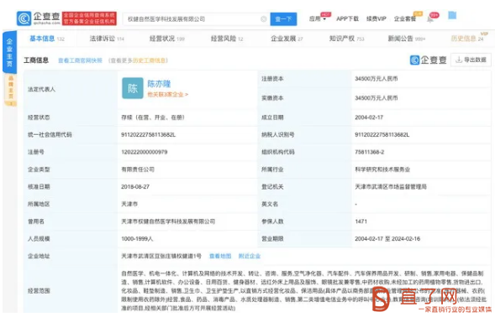Open legal representative 陈亦隆 link
Viewport: 495px width, 317px height.
coord(159,84)
